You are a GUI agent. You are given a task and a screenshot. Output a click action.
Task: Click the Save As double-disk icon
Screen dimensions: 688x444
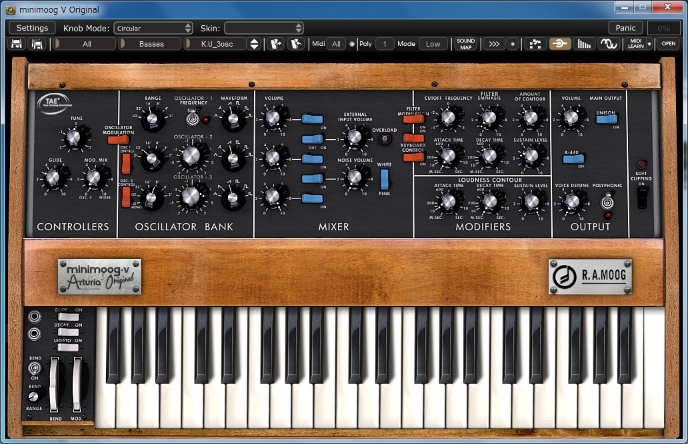37,44
